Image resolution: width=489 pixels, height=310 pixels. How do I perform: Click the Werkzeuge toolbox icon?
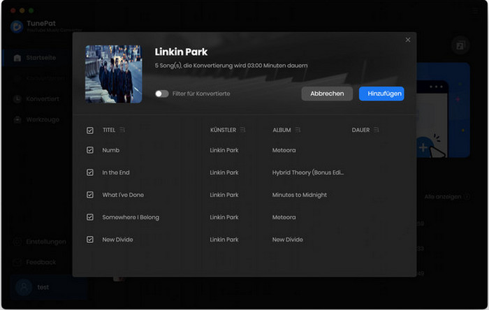click(17, 119)
